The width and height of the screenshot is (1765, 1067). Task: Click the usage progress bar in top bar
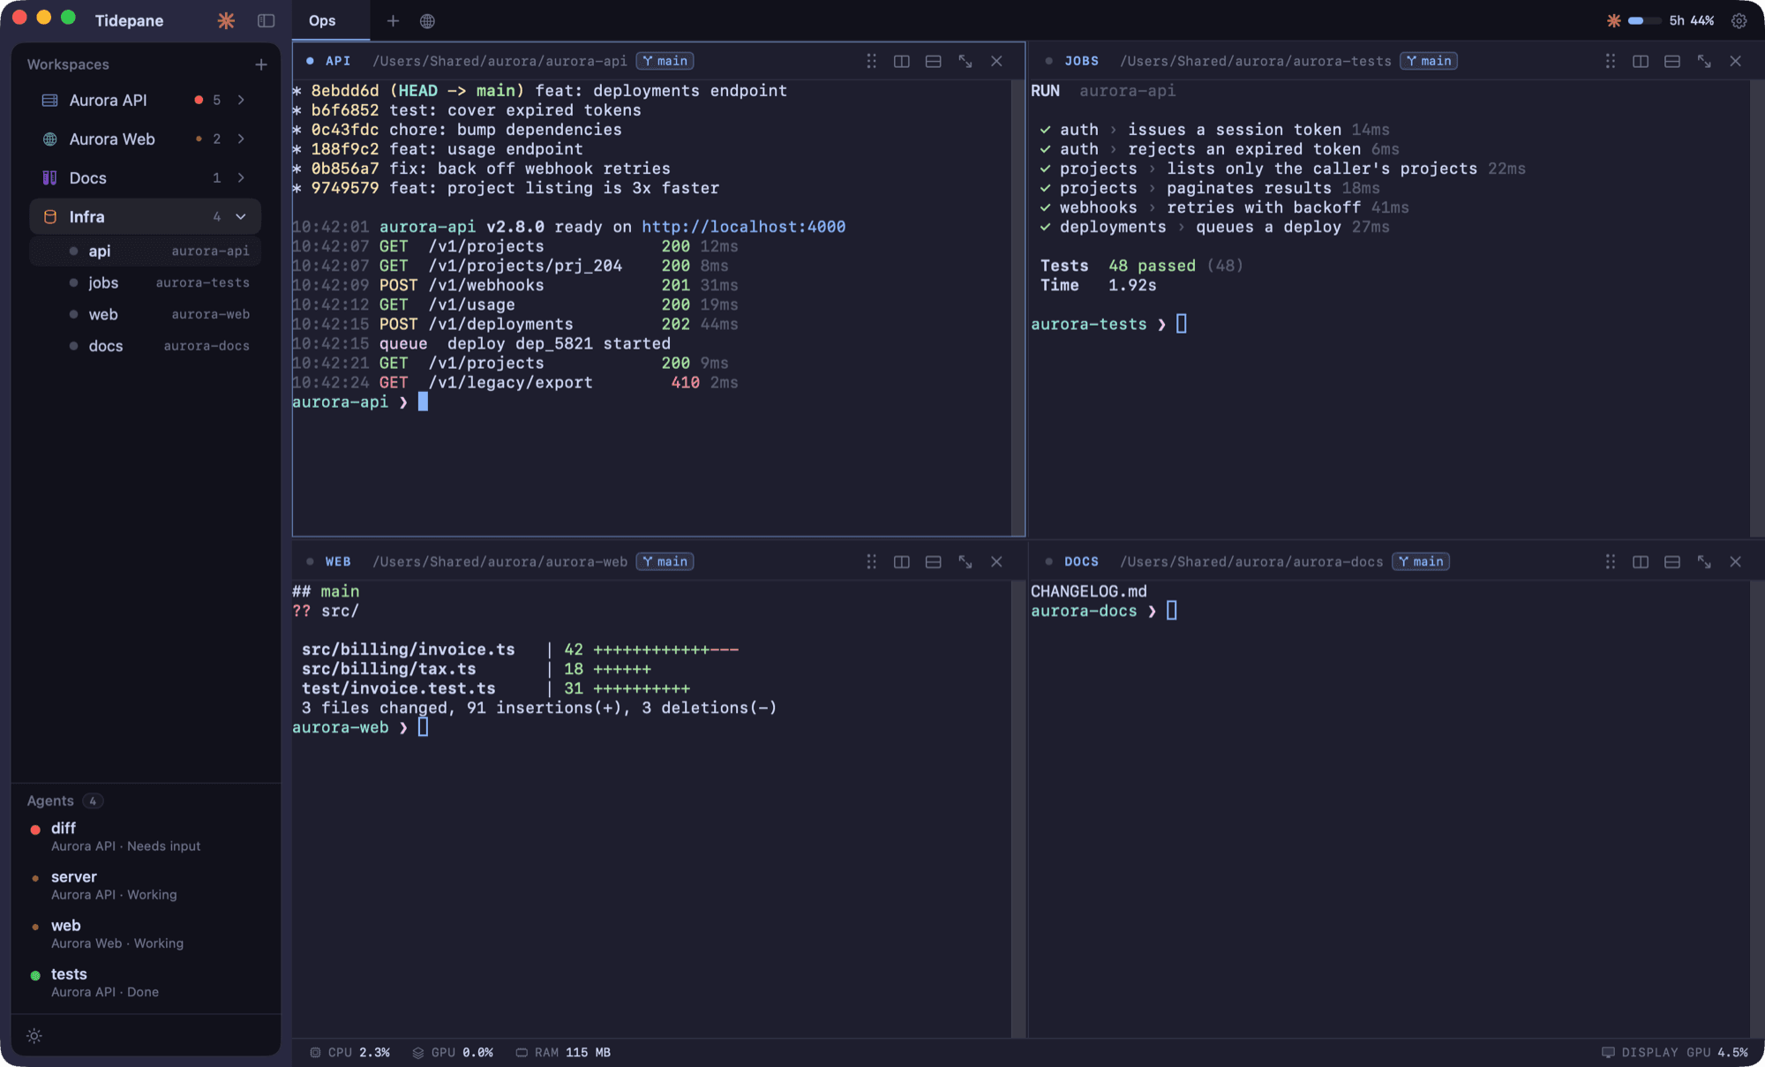[1644, 20]
